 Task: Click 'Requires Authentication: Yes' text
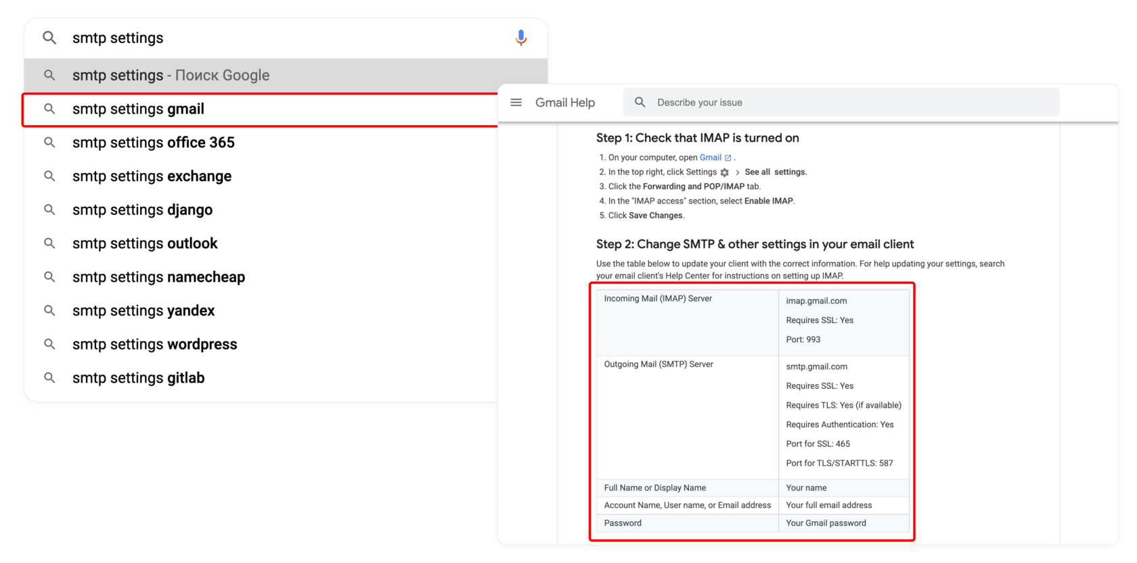(x=840, y=424)
